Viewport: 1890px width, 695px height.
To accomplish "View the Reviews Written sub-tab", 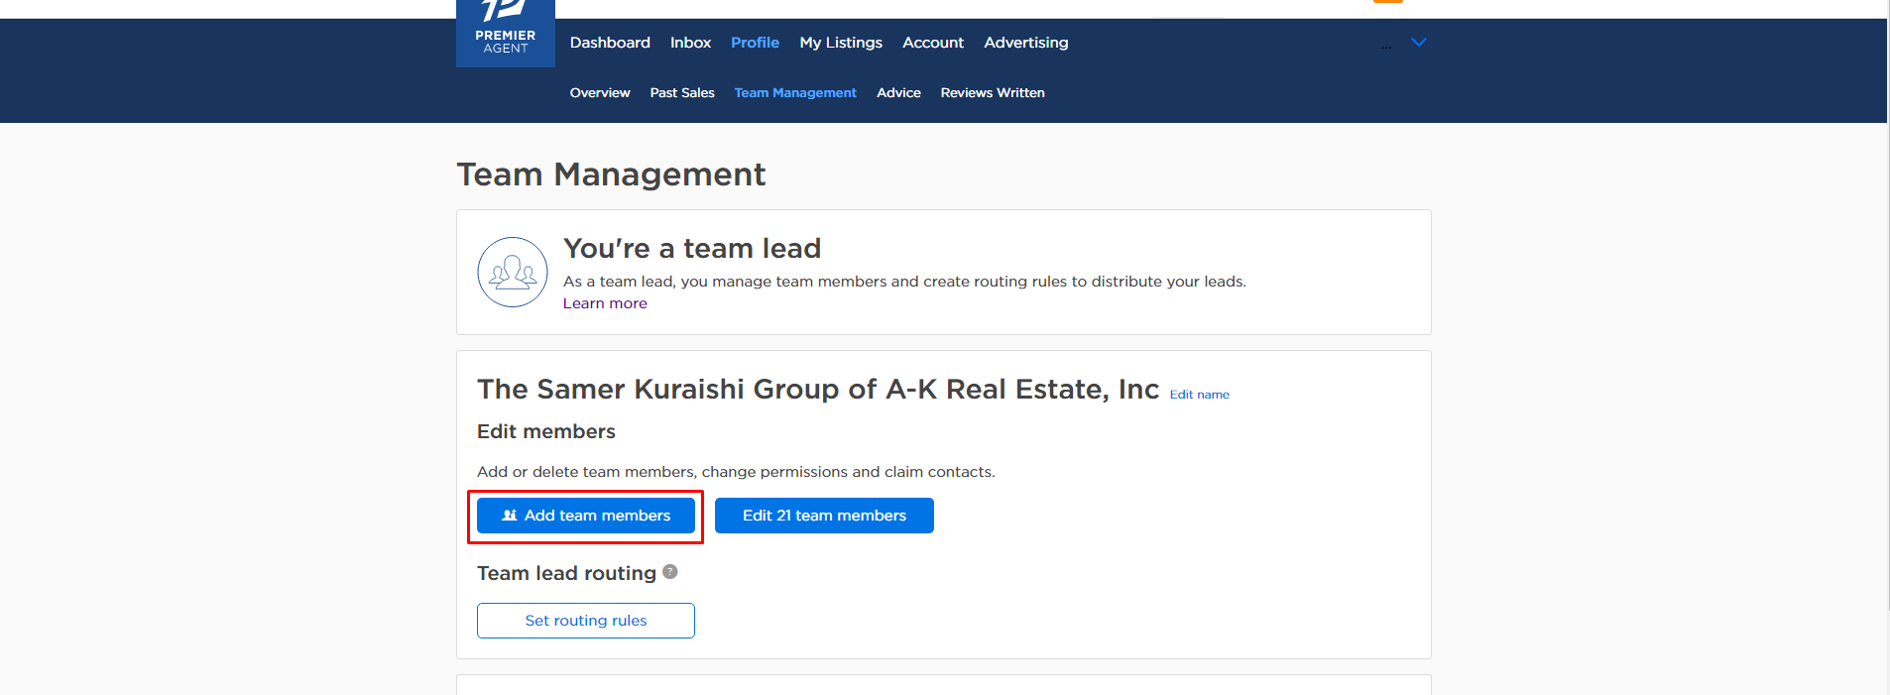I will pos(992,93).
